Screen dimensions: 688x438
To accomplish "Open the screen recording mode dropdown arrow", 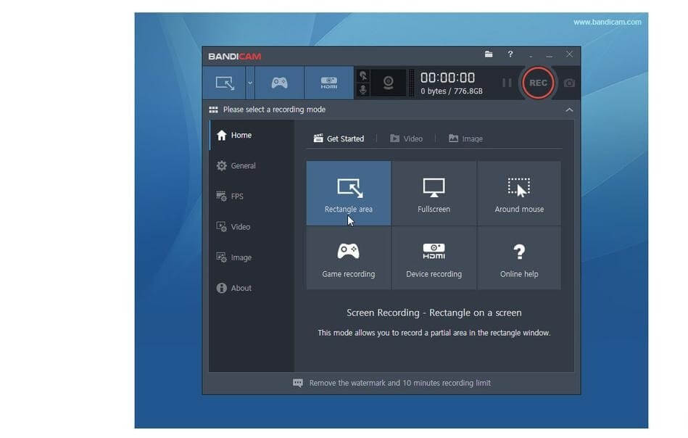I will click(x=250, y=83).
